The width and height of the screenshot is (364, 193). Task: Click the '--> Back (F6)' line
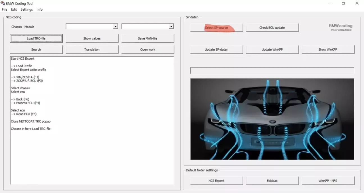[20, 99]
